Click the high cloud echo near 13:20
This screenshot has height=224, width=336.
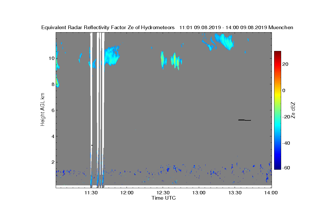coord(225,41)
